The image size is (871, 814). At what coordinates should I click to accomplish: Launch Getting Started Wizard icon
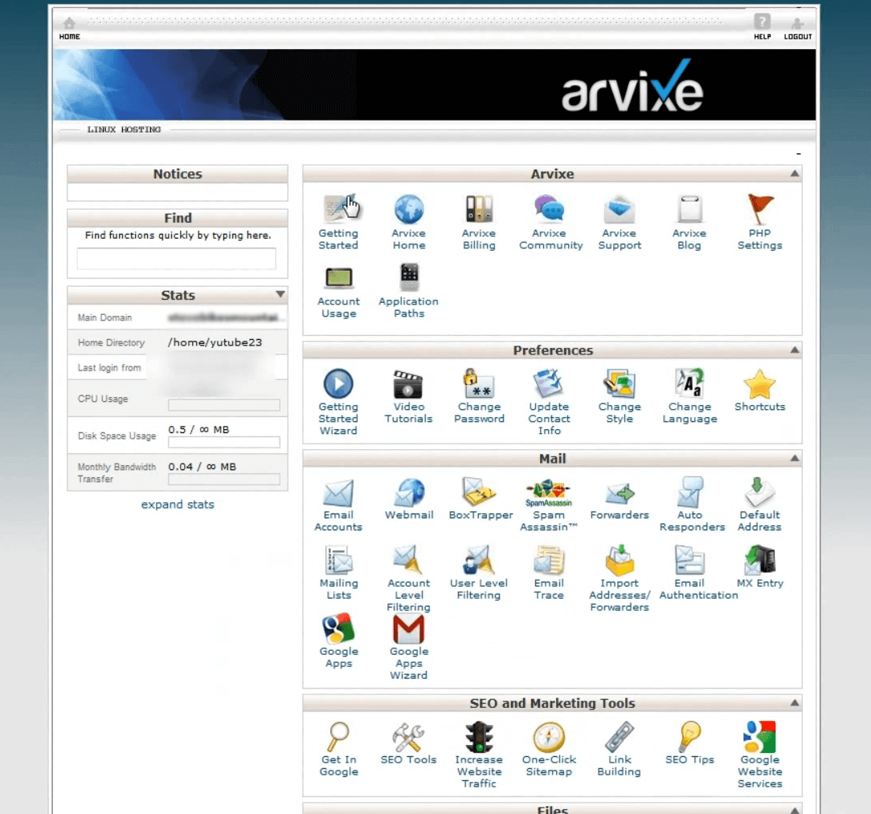point(338,383)
